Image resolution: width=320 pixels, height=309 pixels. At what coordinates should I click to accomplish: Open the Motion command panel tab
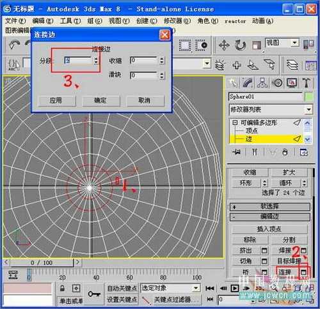point(277,82)
